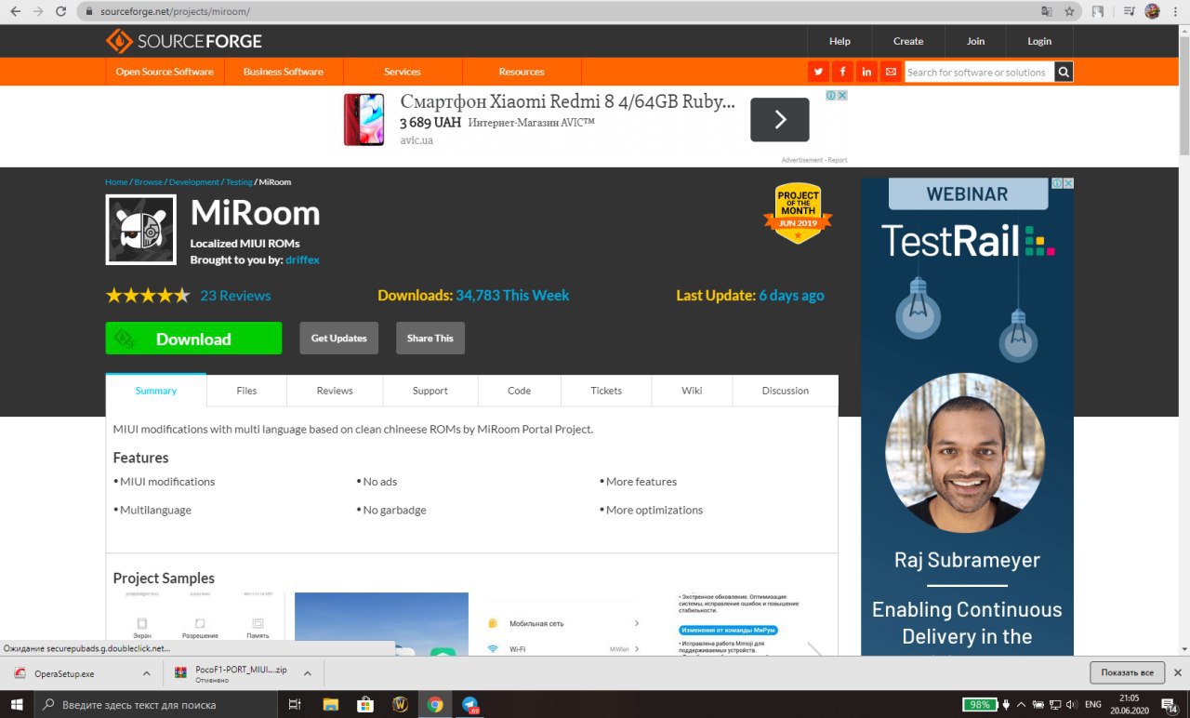Go back in browser history

pyautogui.click(x=15, y=12)
